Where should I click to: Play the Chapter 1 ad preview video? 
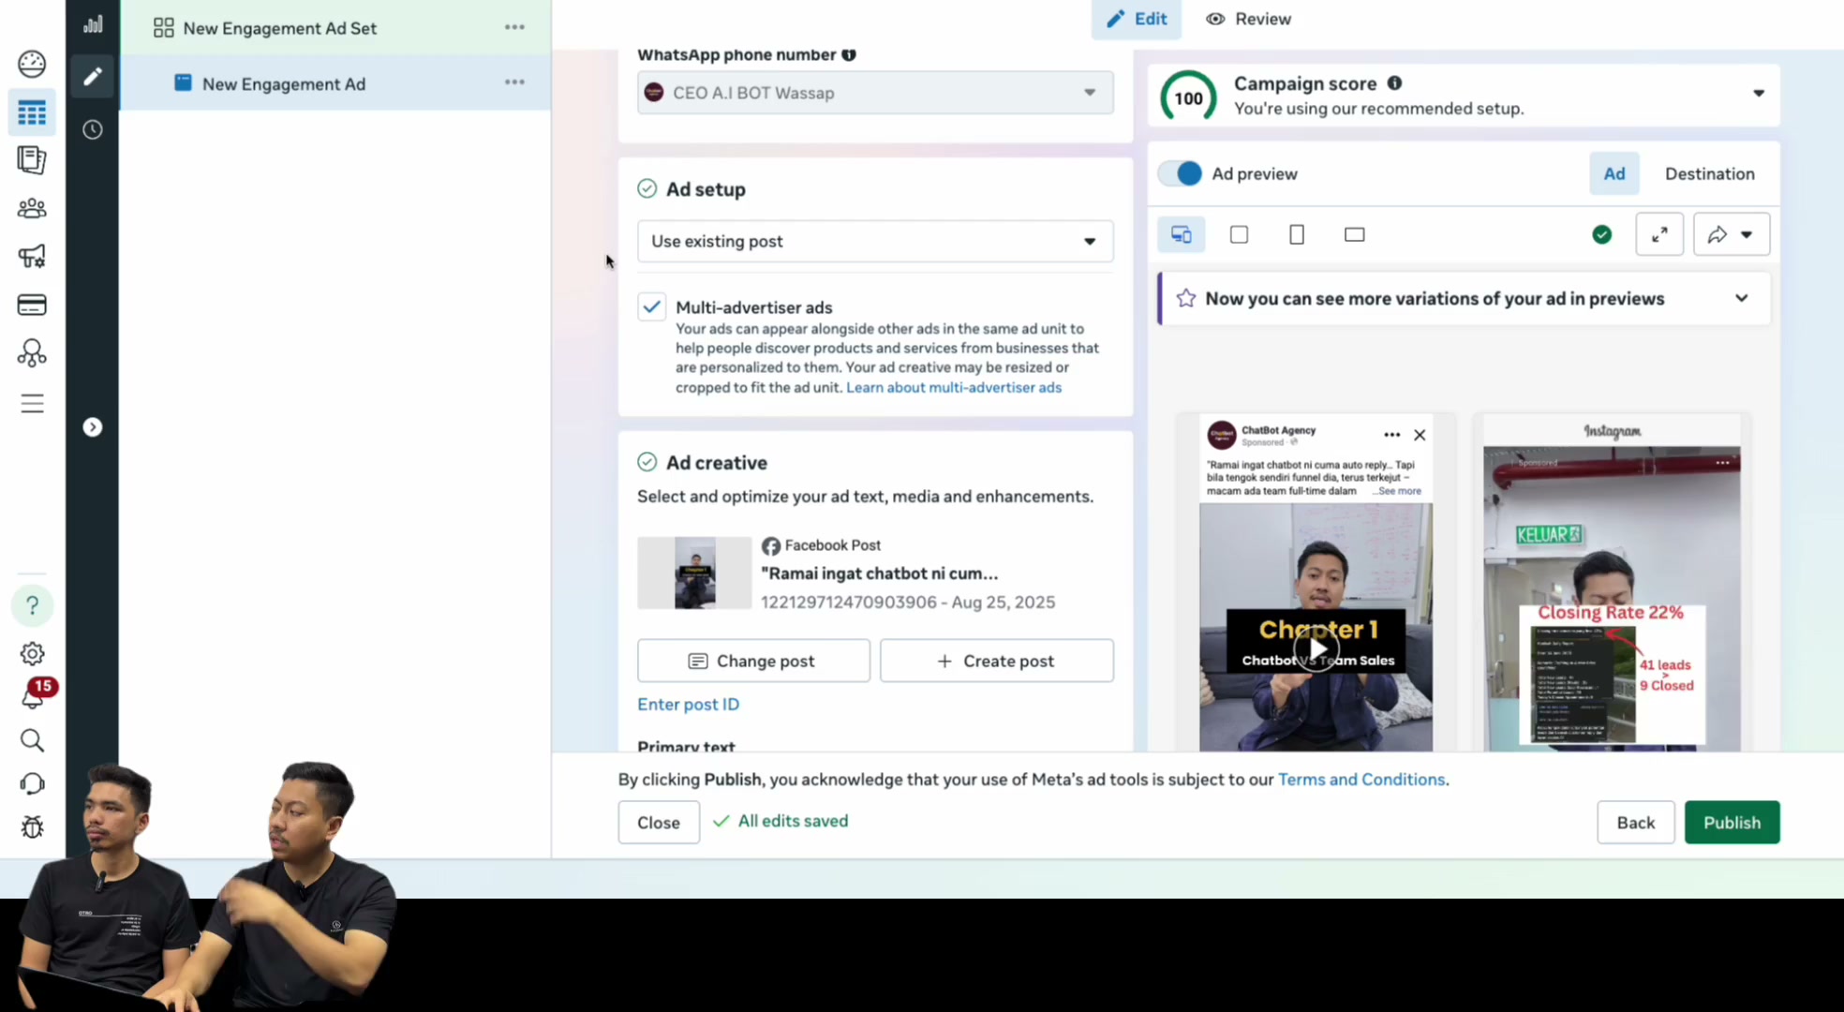[x=1316, y=648]
